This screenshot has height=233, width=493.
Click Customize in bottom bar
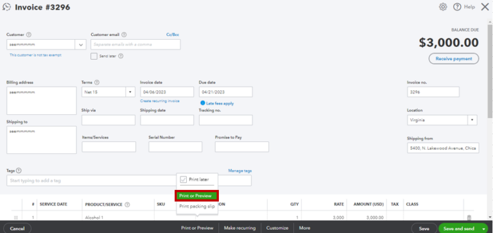277,228
